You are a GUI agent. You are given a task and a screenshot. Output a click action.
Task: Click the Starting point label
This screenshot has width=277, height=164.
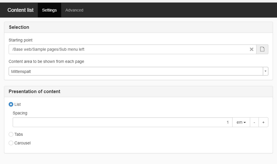click(20, 40)
